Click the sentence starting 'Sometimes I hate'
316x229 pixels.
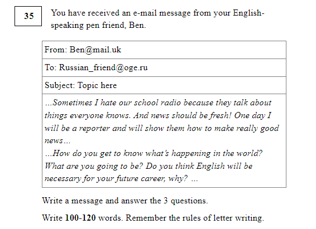158,109
